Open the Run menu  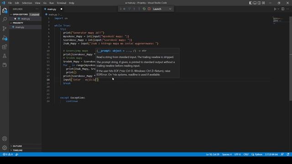click(52, 3)
